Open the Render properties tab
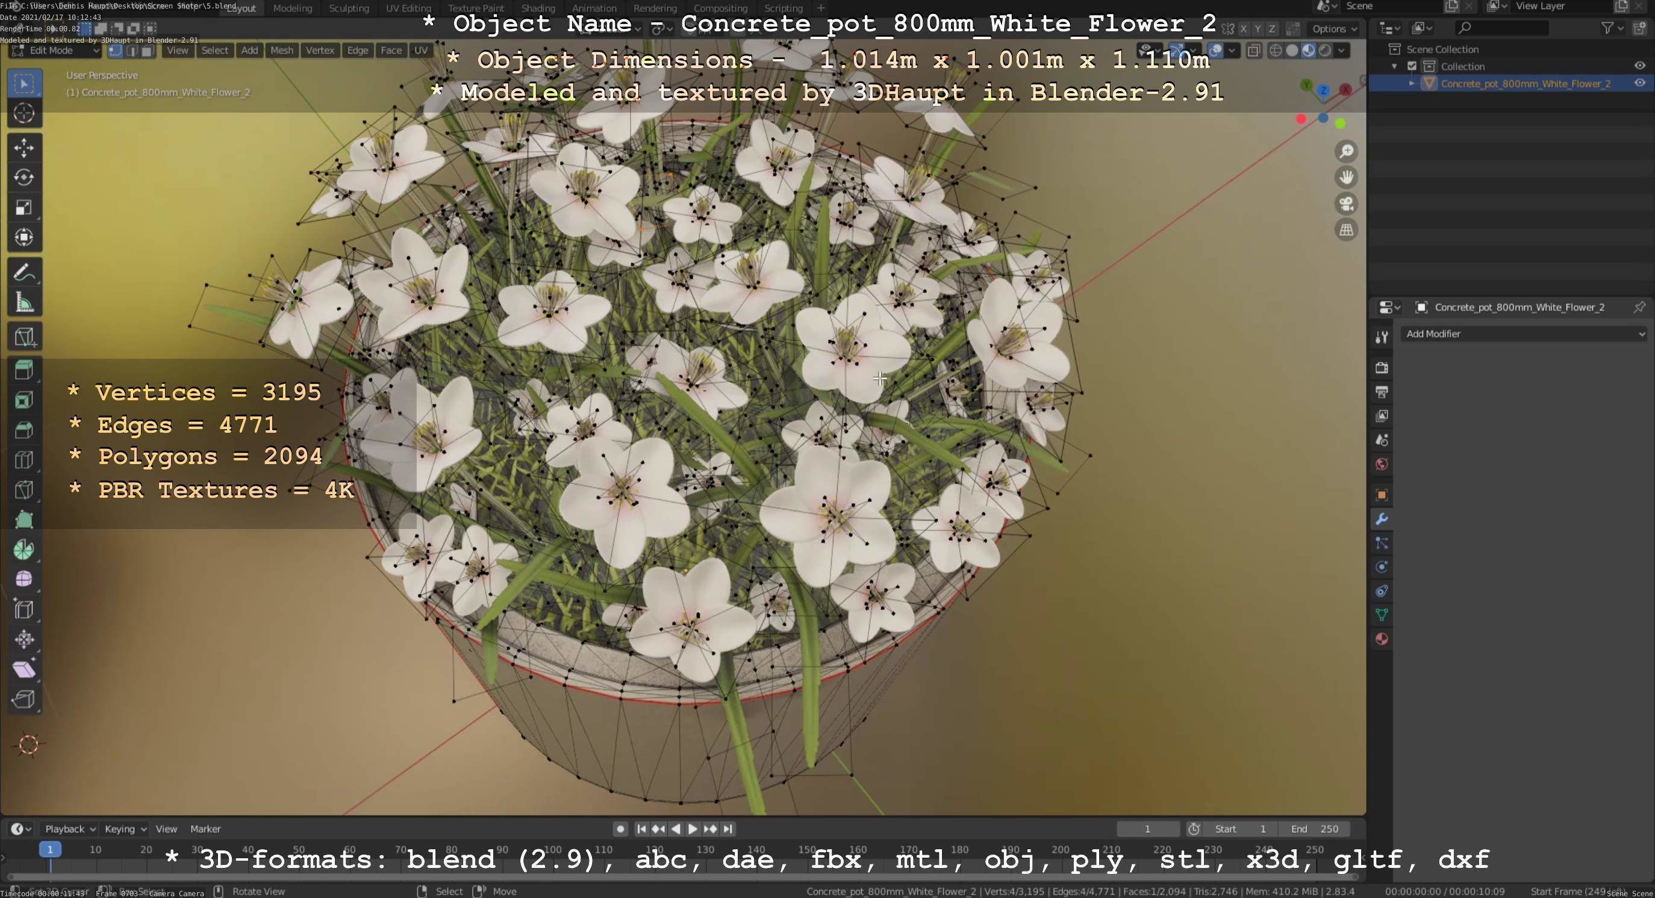This screenshot has height=898, width=1655. 1382,367
